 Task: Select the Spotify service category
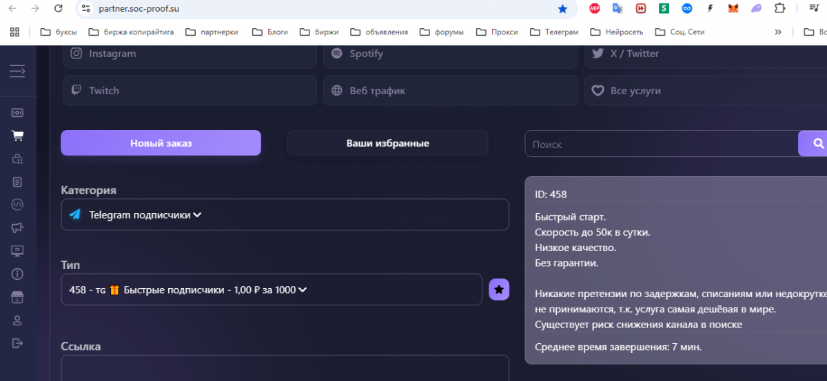(x=451, y=55)
